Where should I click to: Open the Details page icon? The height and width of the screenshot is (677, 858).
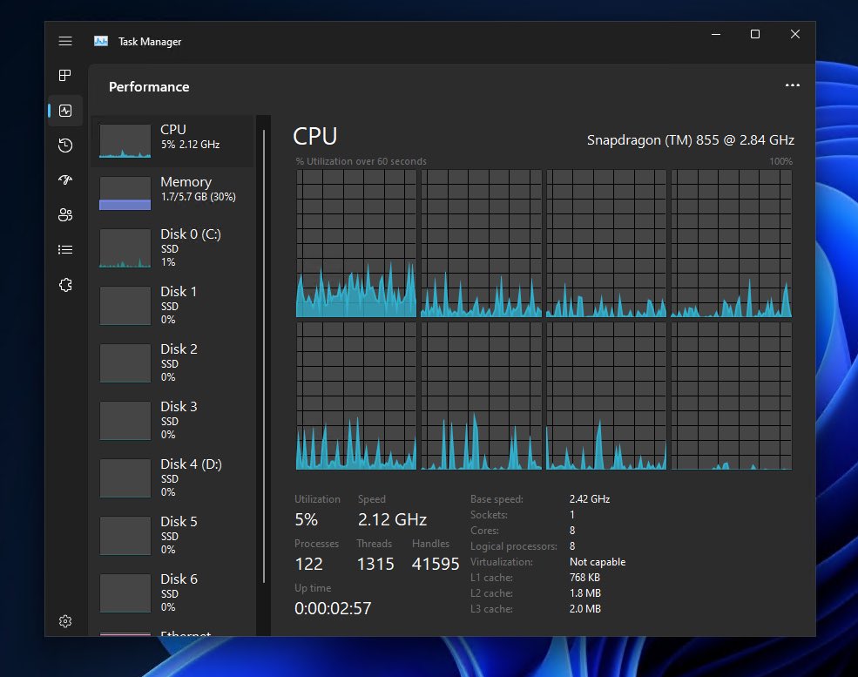[x=65, y=249]
